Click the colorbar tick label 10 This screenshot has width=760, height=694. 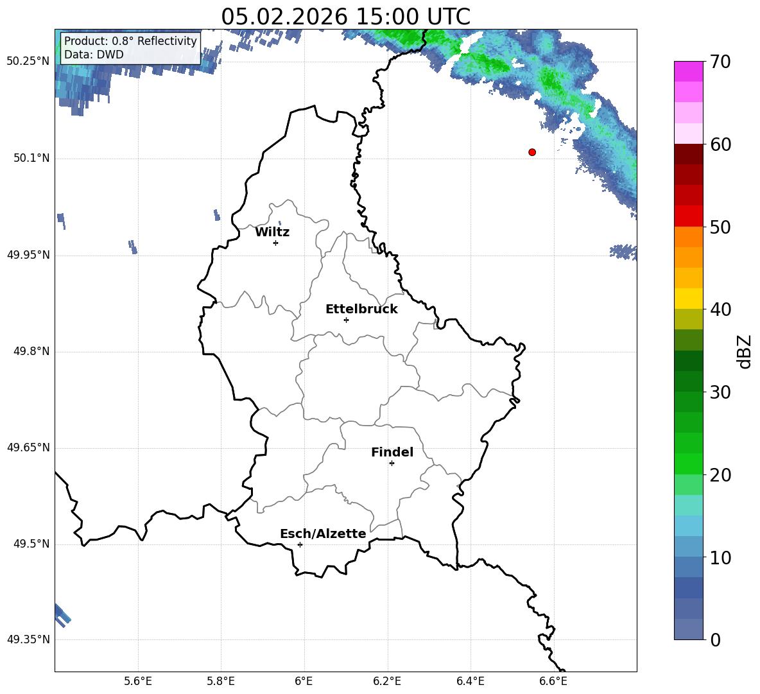pyautogui.click(x=720, y=557)
